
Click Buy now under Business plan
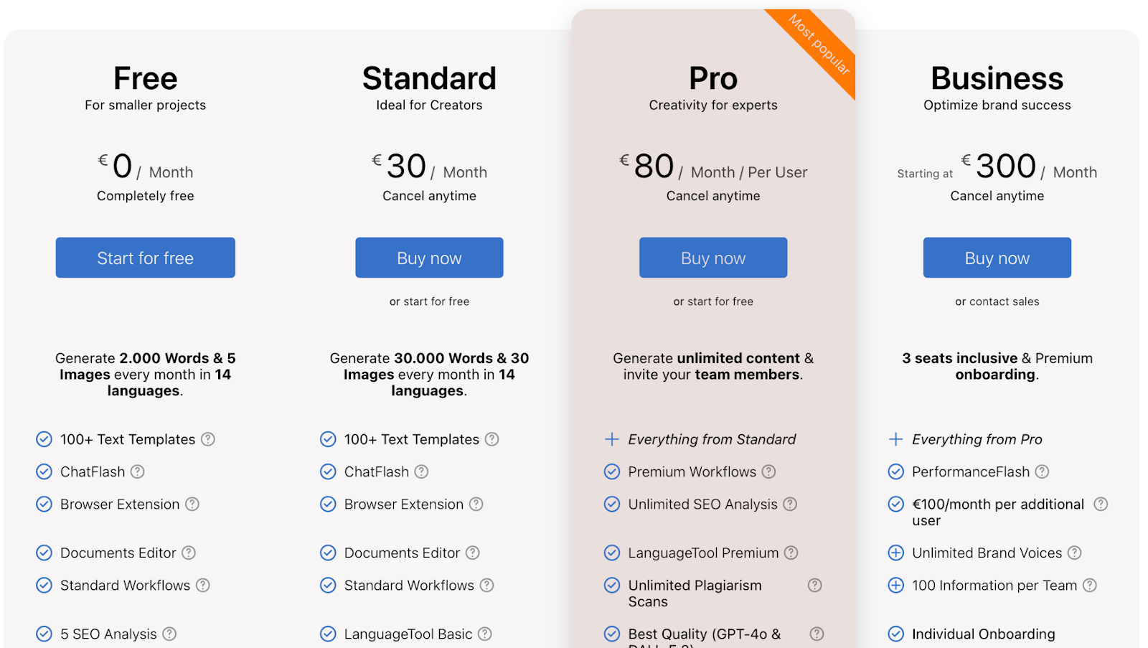tap(997, 258)
